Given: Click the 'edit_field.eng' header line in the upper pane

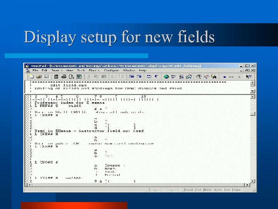Looking at the screenshot, I should coord(68,85).
